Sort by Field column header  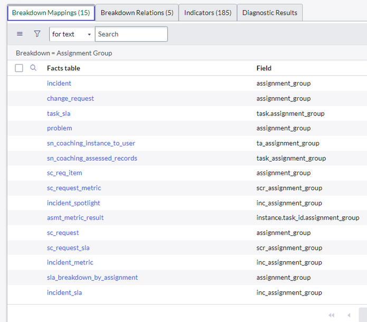pos(264,68)
